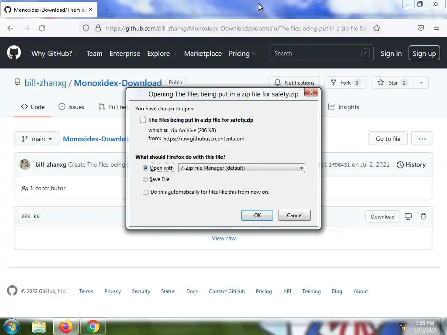Open the main branch selector dropdown

[x=37, y=139]
